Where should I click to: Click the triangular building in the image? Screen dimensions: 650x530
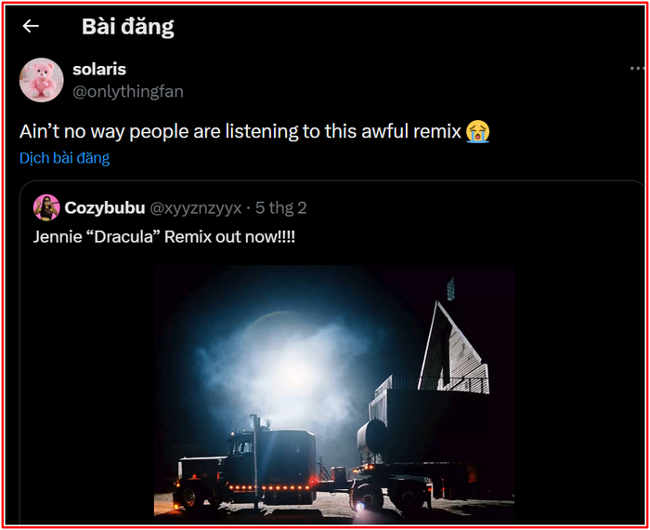452,349
